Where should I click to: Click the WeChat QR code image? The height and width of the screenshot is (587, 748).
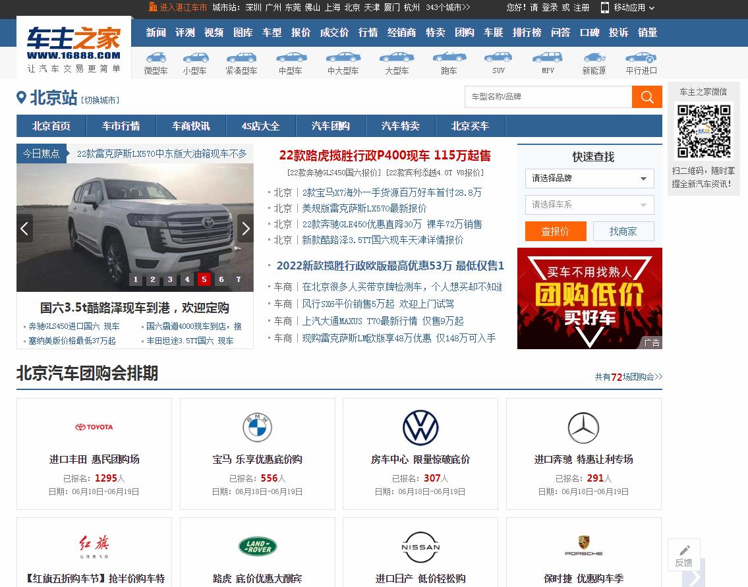[704, 131]
